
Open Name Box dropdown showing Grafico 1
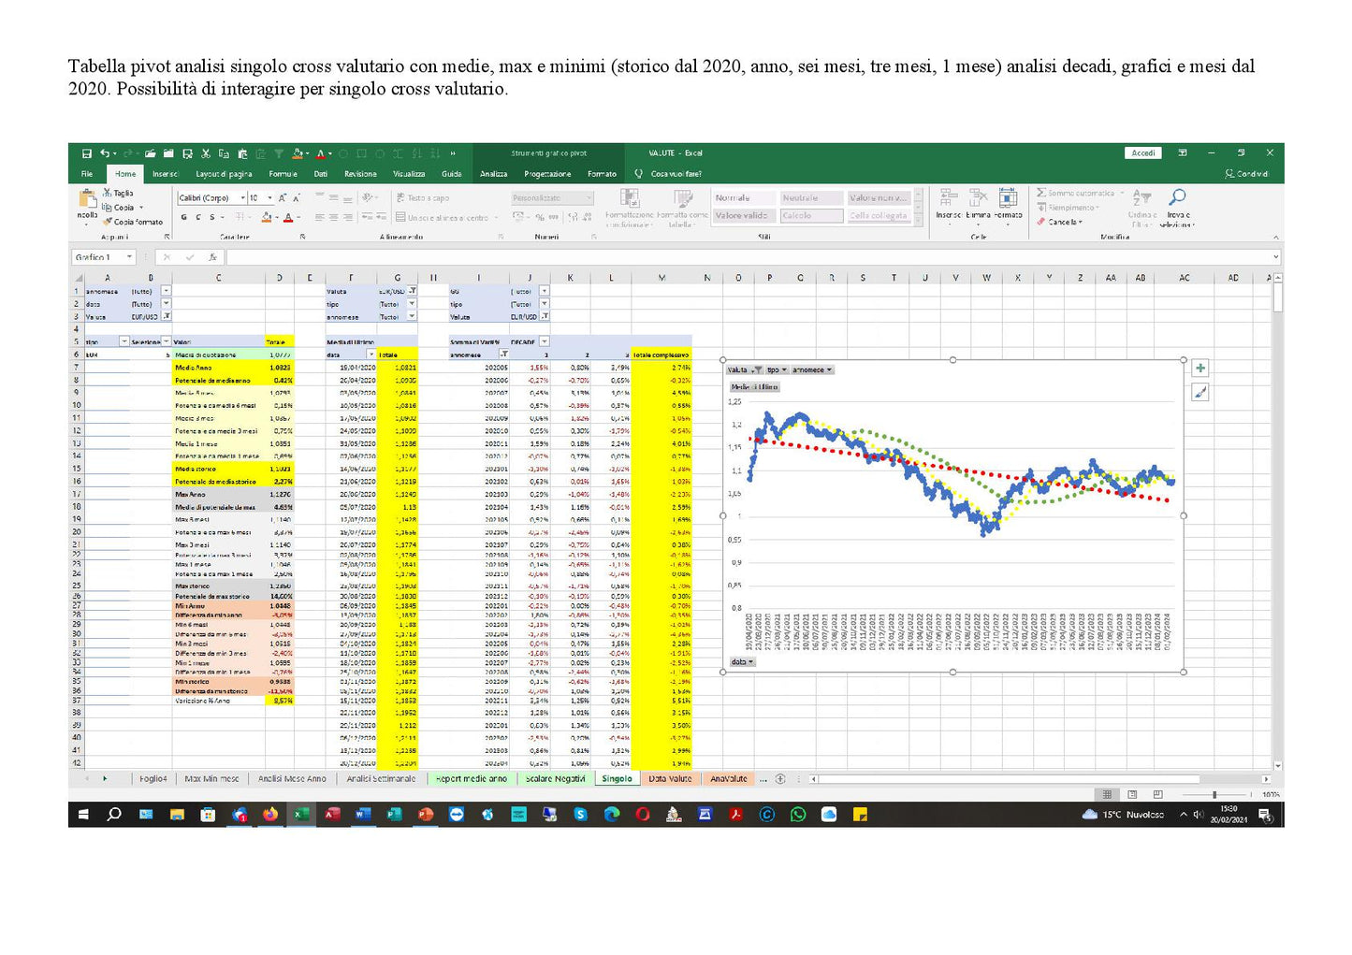[x=129, y=257]
